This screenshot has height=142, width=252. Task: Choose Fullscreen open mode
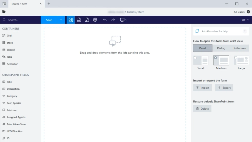tap(240, 48)
